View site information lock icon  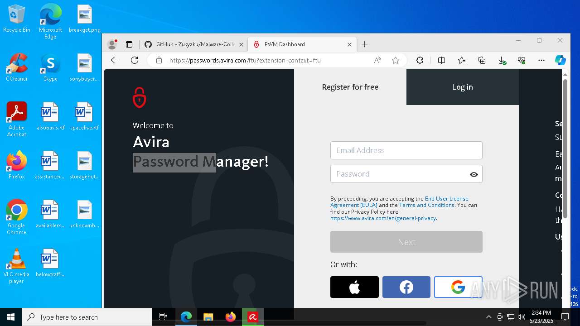(x=159, y=60)
